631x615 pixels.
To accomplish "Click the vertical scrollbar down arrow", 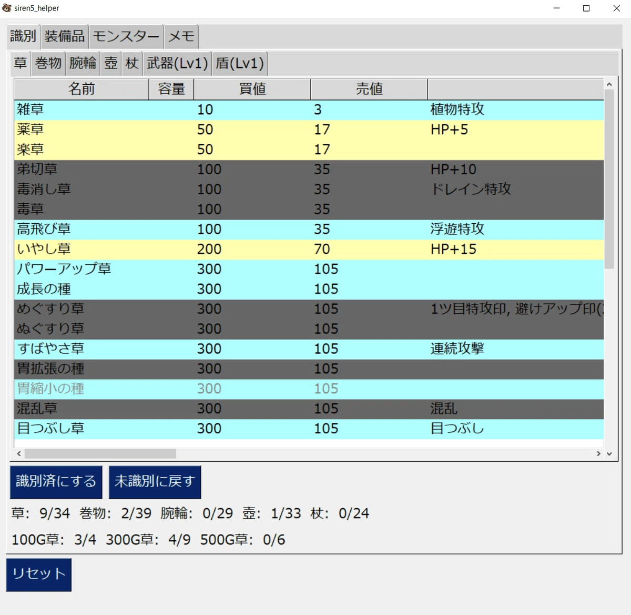I will coord(609,453).
